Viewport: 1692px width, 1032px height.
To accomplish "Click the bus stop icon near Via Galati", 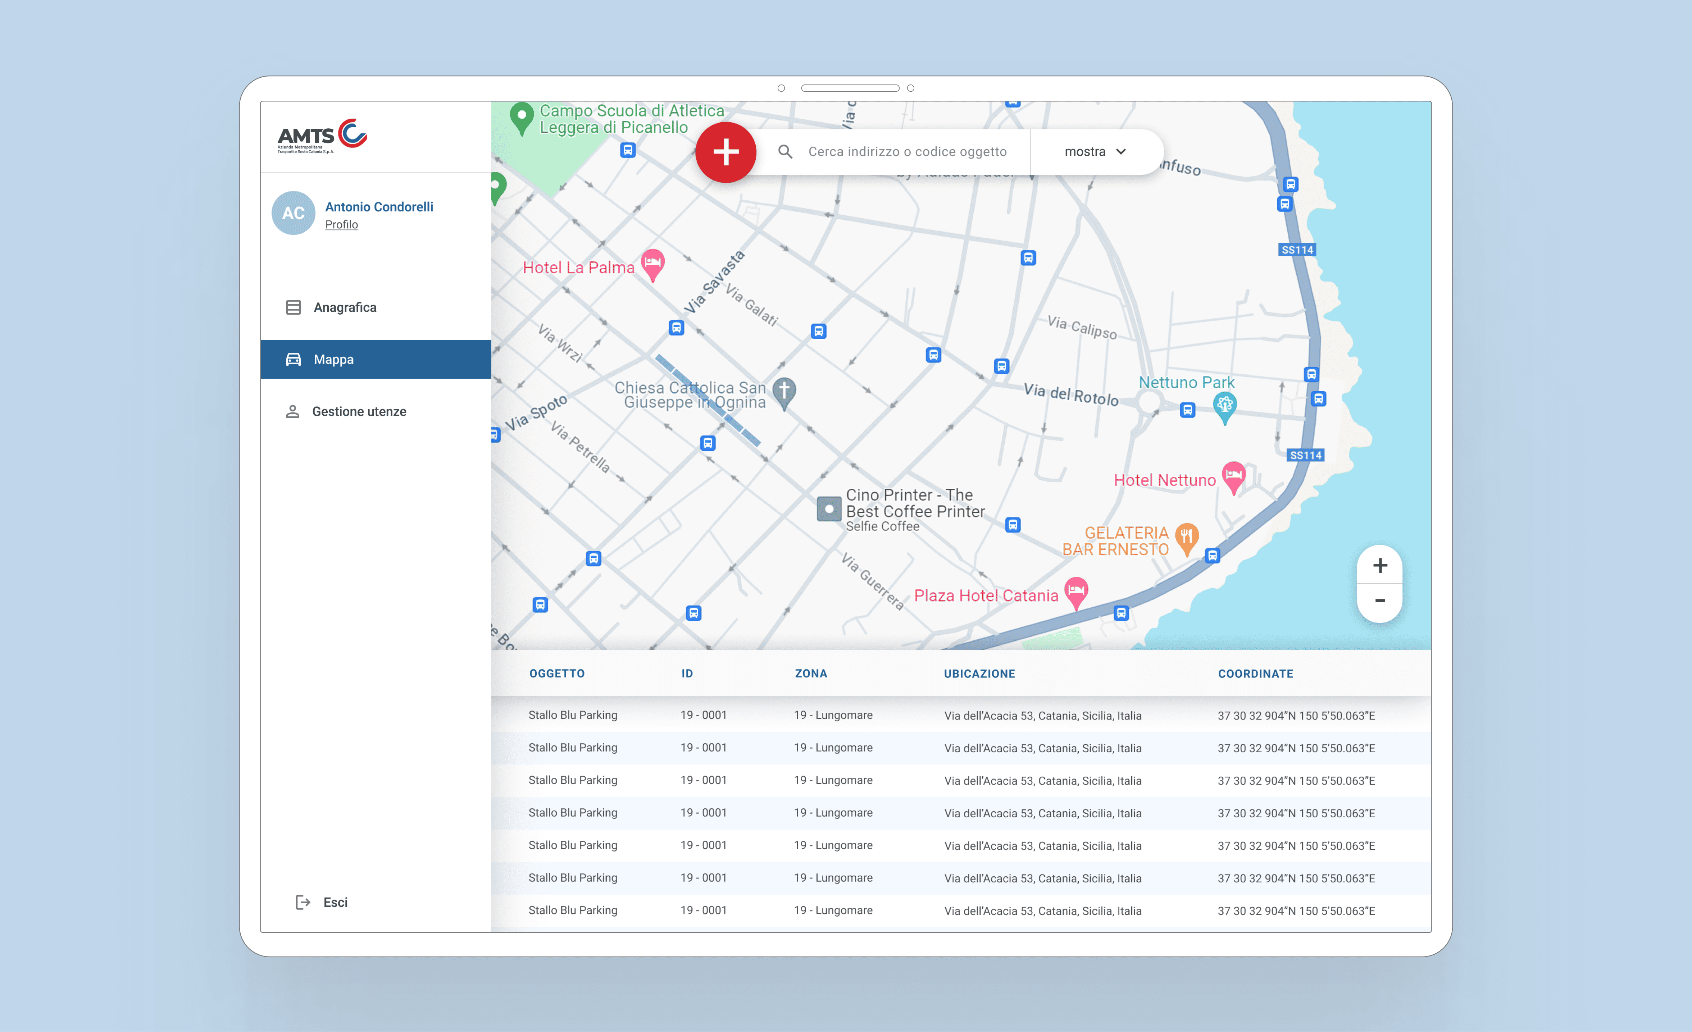I will coord(819,332).
